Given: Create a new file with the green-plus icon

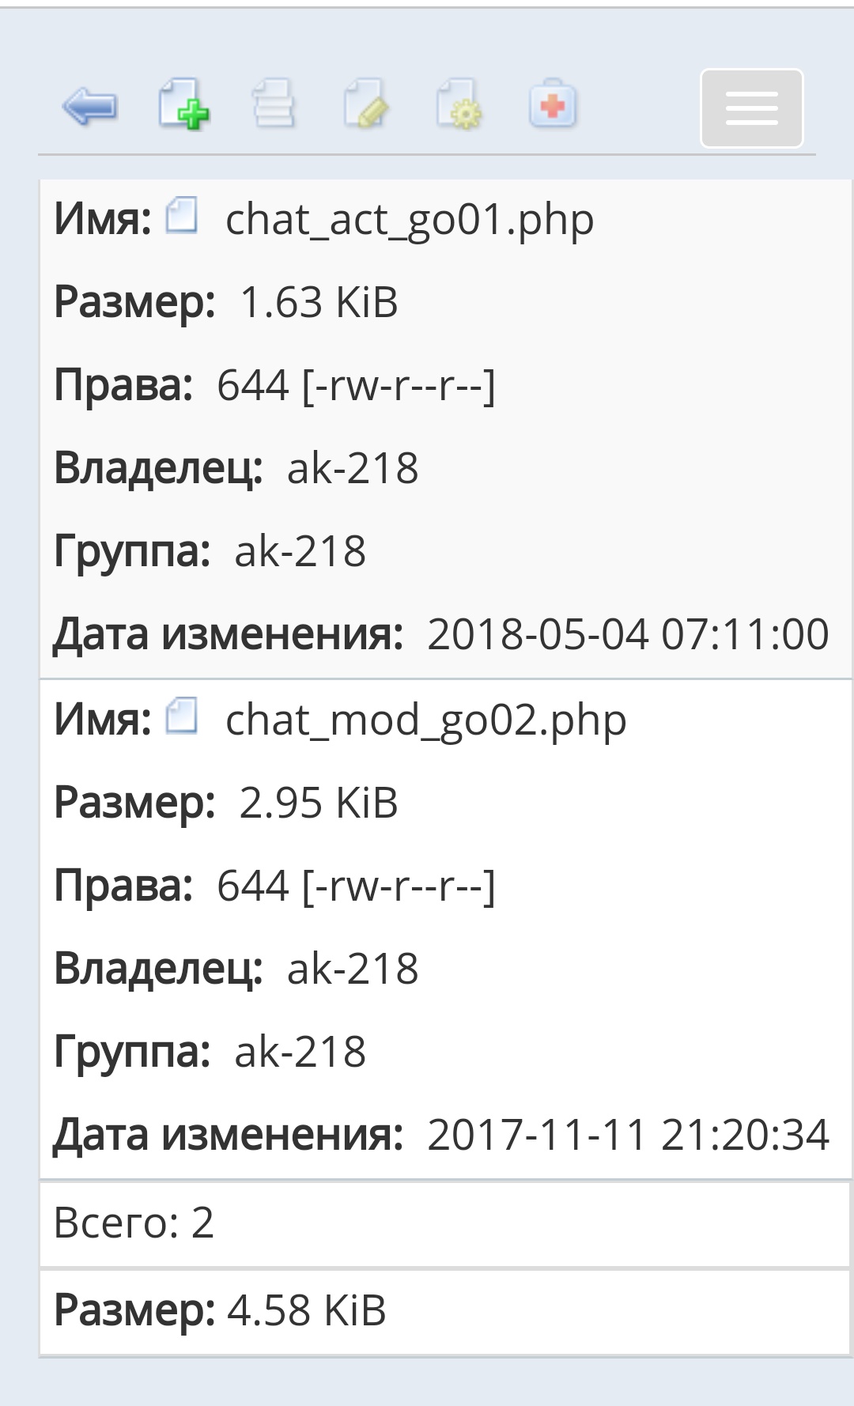Looking at the screenshot, I should coord(183,104).
